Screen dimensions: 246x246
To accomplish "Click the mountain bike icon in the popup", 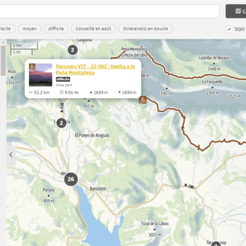I will pyautogui.click(x=32, y=67).
